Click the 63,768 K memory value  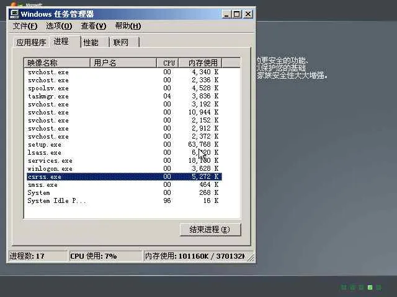[x=203, y=144]
